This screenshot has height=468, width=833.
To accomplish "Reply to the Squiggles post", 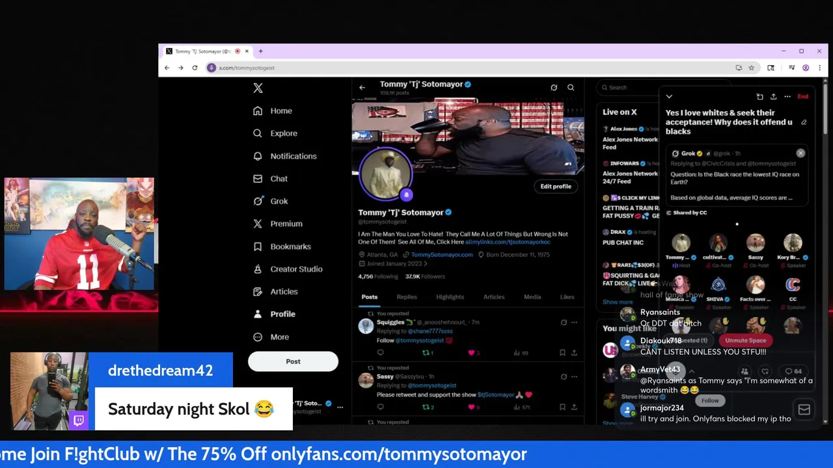I will click(381, 353).
